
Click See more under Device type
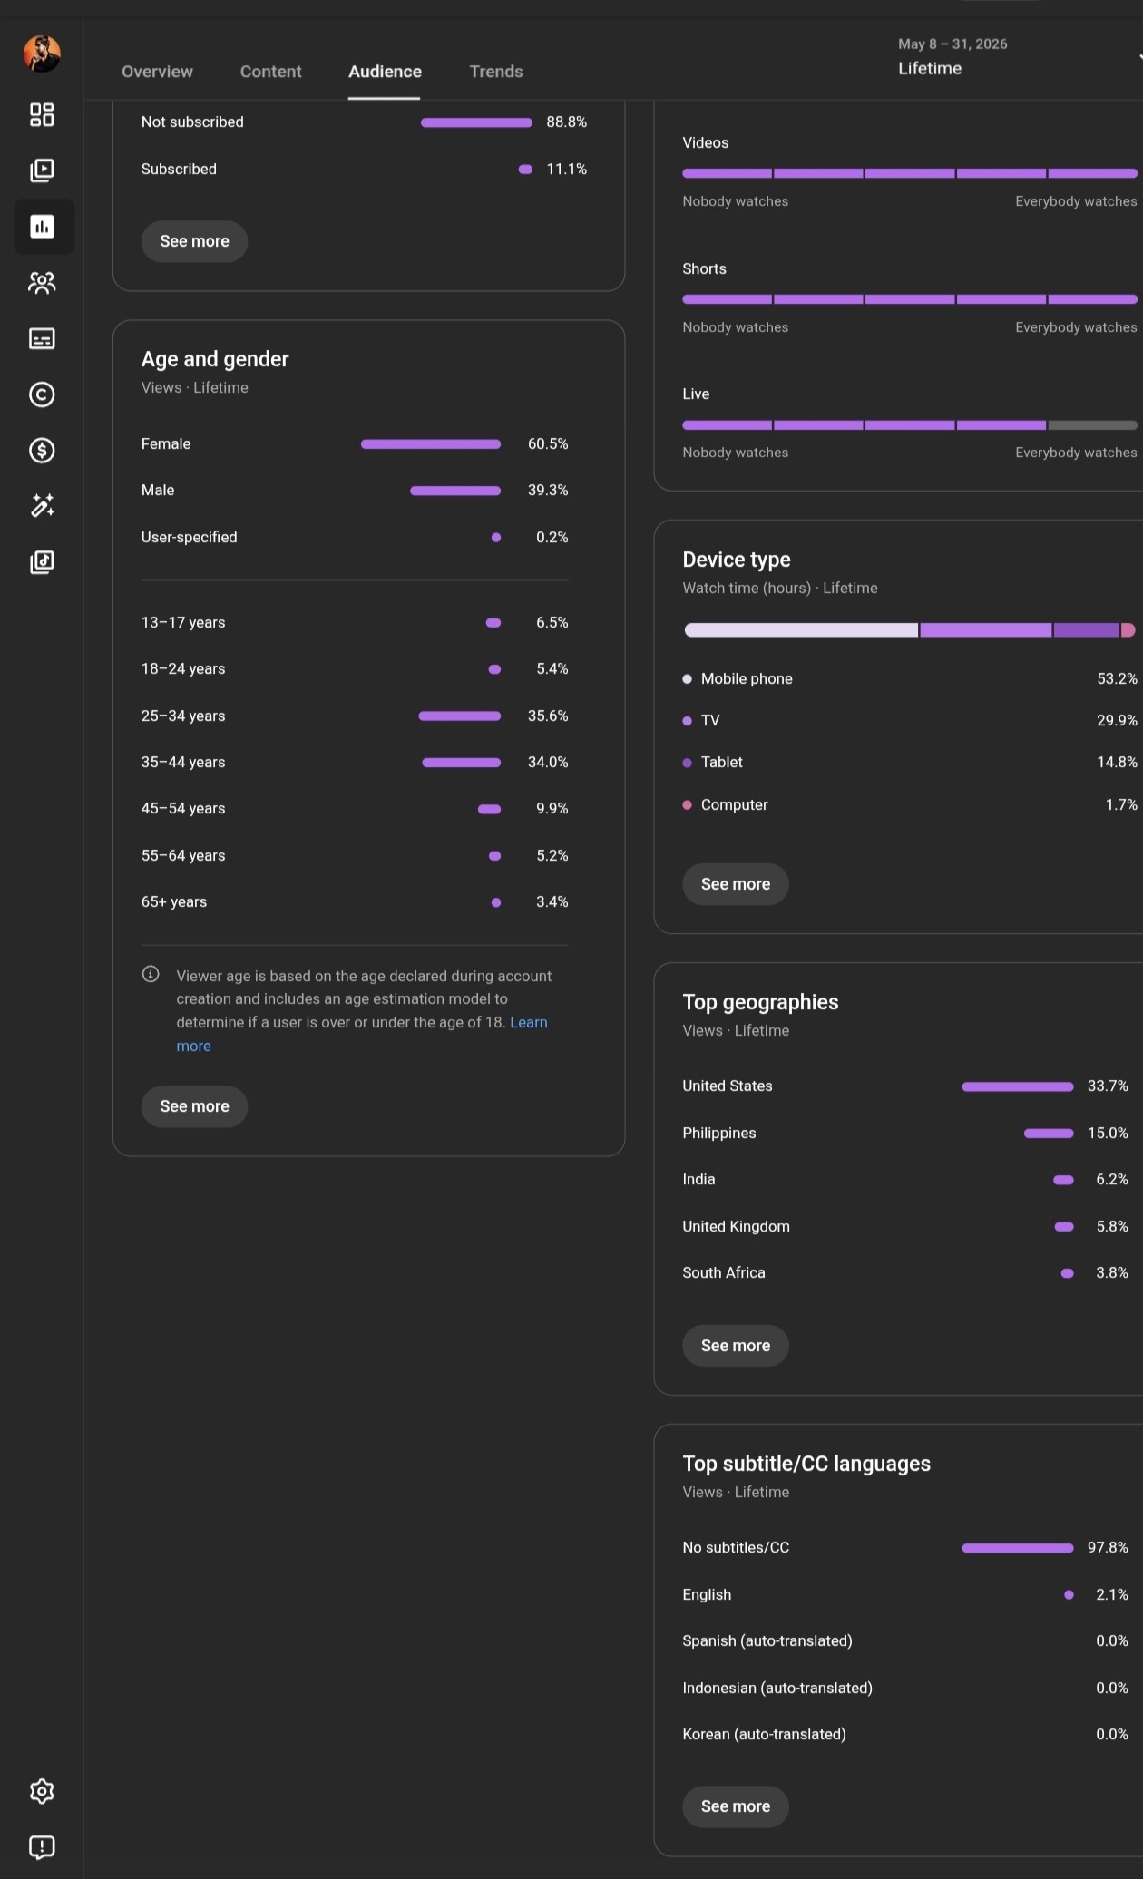click(736, 884)
